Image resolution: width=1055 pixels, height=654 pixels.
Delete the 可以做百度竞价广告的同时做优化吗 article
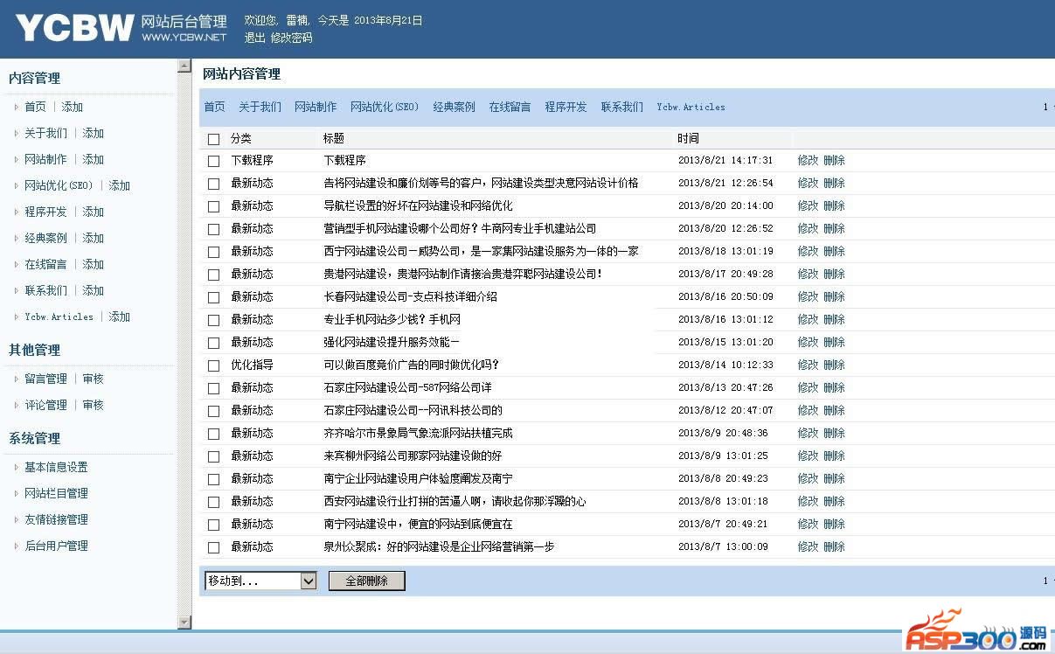pyautogui.click(x=834, y=365)
